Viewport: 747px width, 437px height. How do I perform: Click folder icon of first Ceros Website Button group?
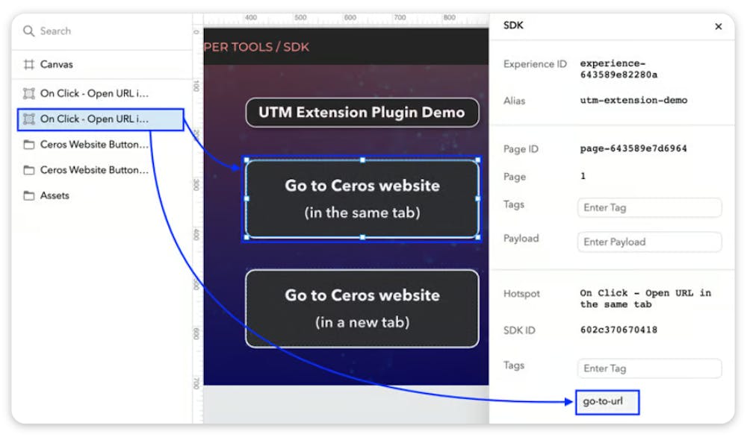click(25, 144)
